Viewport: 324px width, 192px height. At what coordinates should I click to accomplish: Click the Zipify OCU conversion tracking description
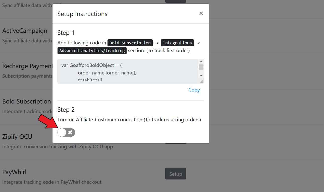(x=58, y=147)
